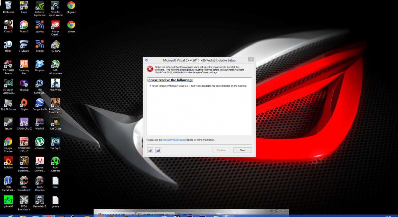
Task: Select the Razer Comms shortcut
Action: [55, 165]
